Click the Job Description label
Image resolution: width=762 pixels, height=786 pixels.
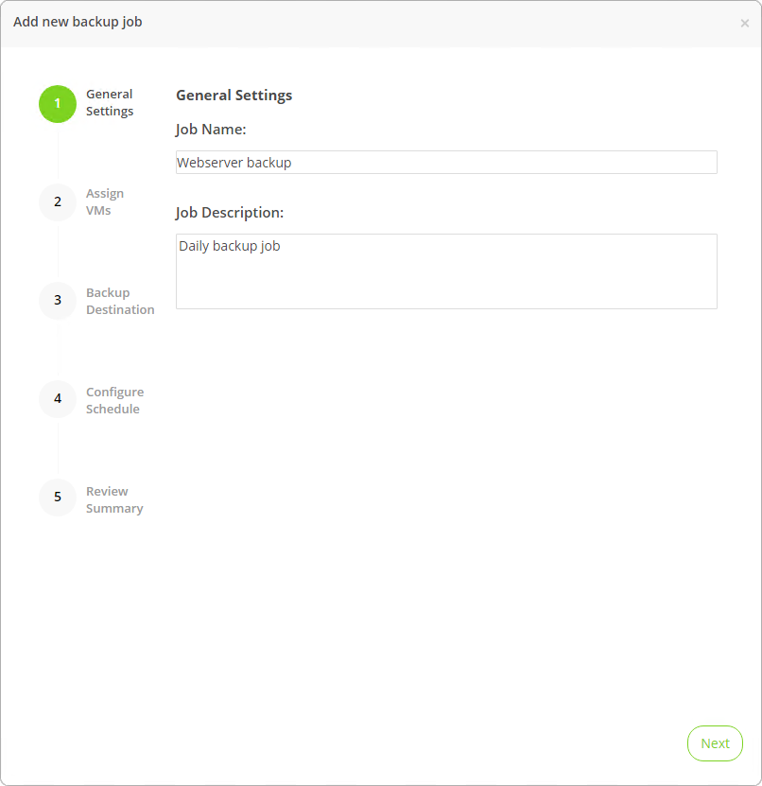click(x=230, y=213)
